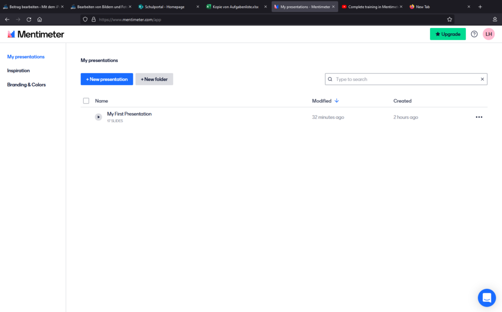Screen dimensions: 502x312
Task: Open Branding & Colors section
Action: pyautogui.click(x=26, y=85)
